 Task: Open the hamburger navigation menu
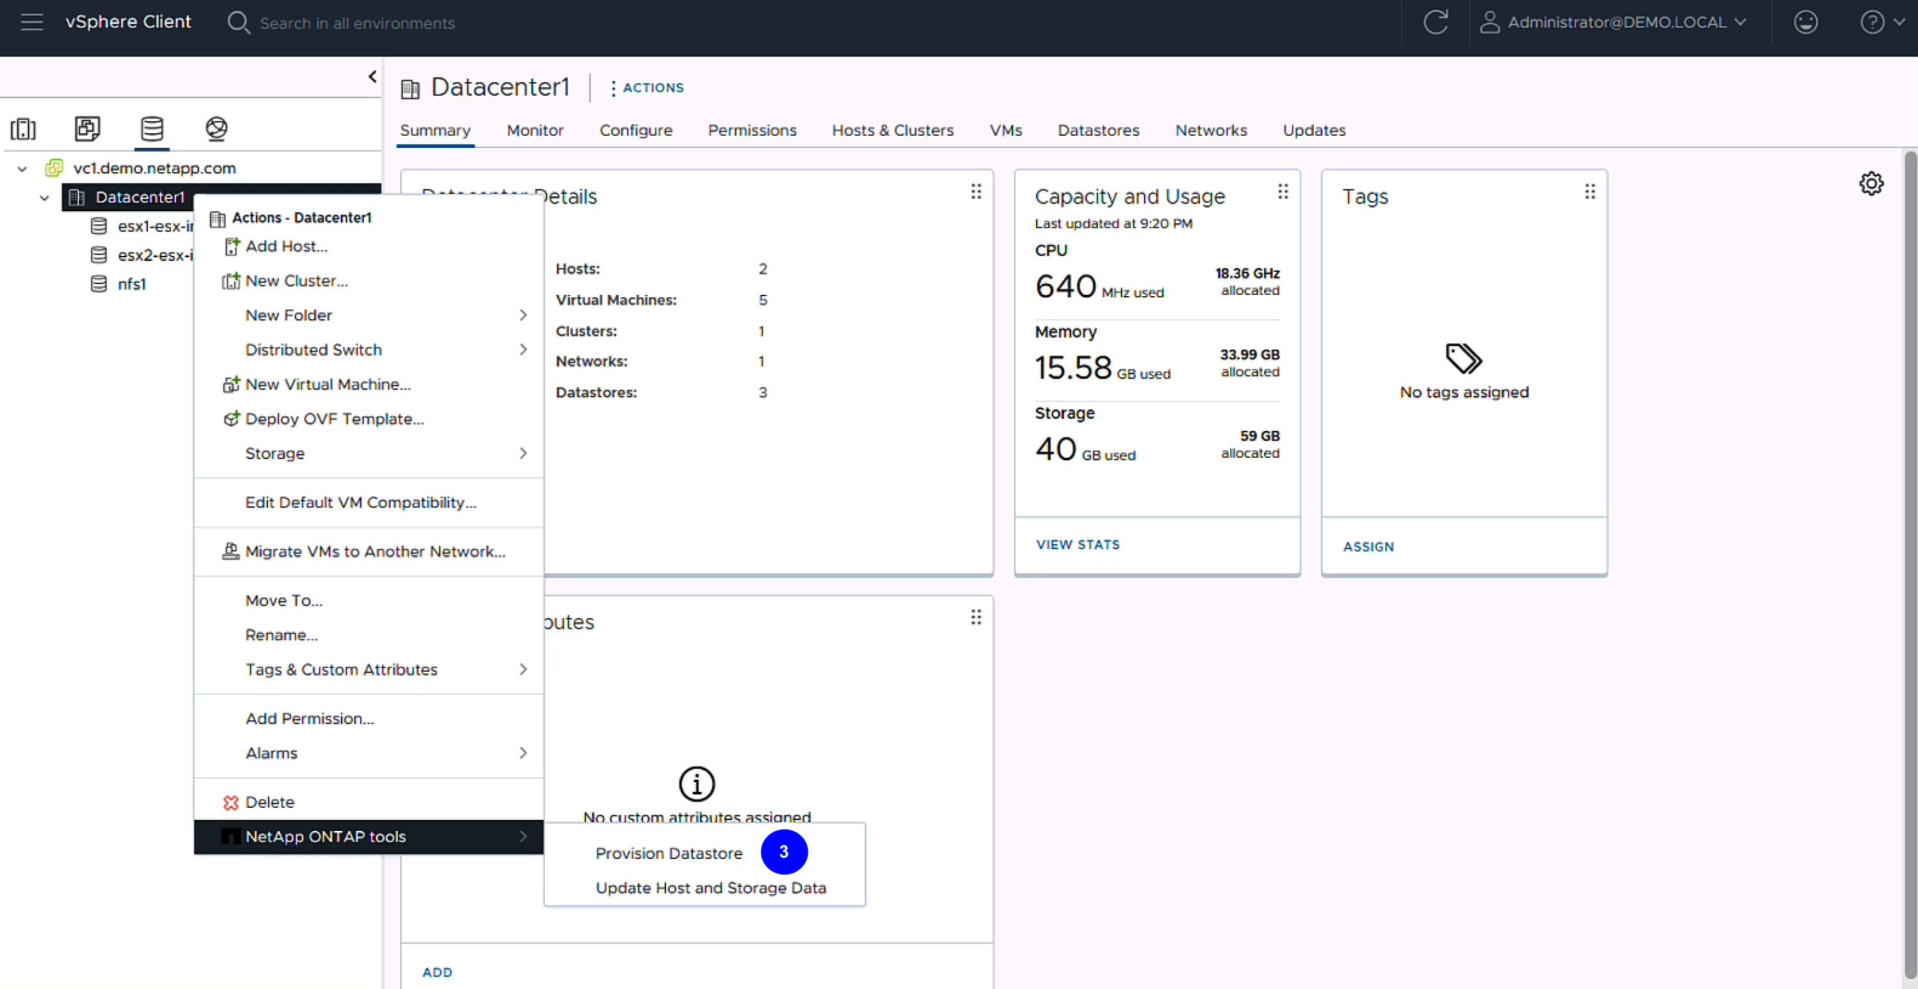pos(31,22)
